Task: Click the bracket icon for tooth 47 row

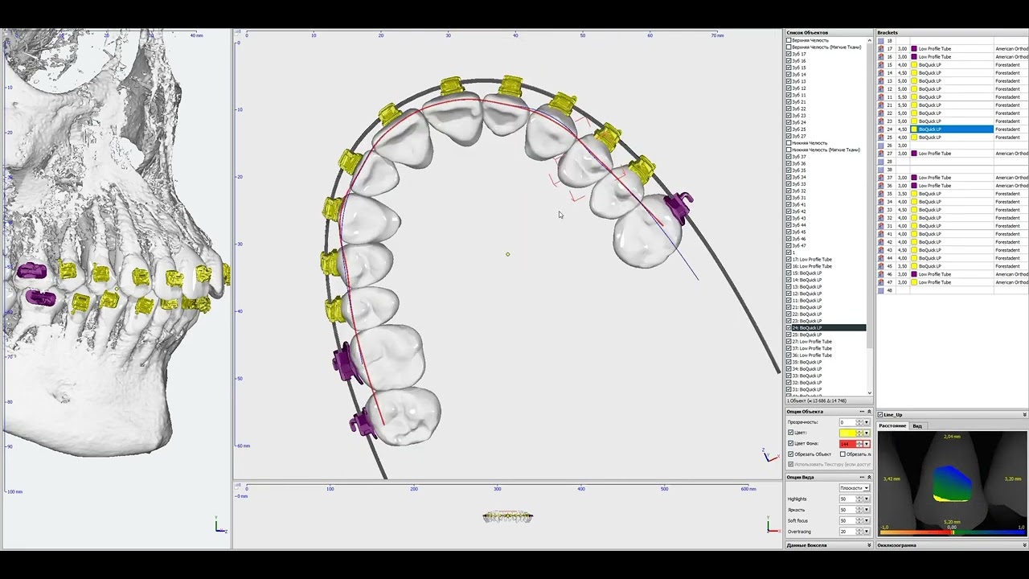Action: click(x=881, y=282)
